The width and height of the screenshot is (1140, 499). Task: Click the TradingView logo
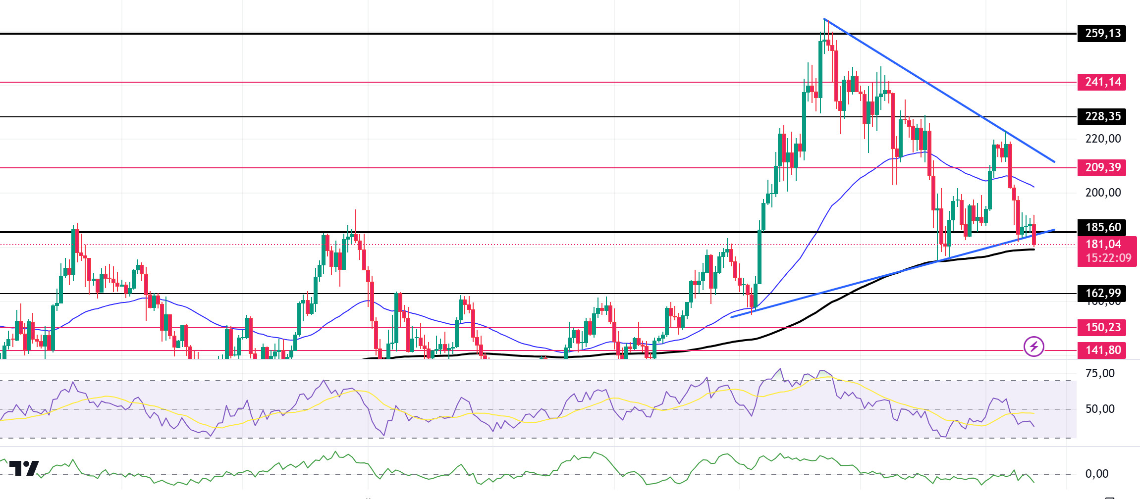[x=24, y=468]
